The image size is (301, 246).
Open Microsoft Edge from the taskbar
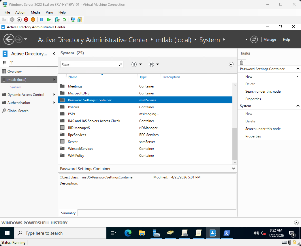pyautogui.click(x=128, y=233)
